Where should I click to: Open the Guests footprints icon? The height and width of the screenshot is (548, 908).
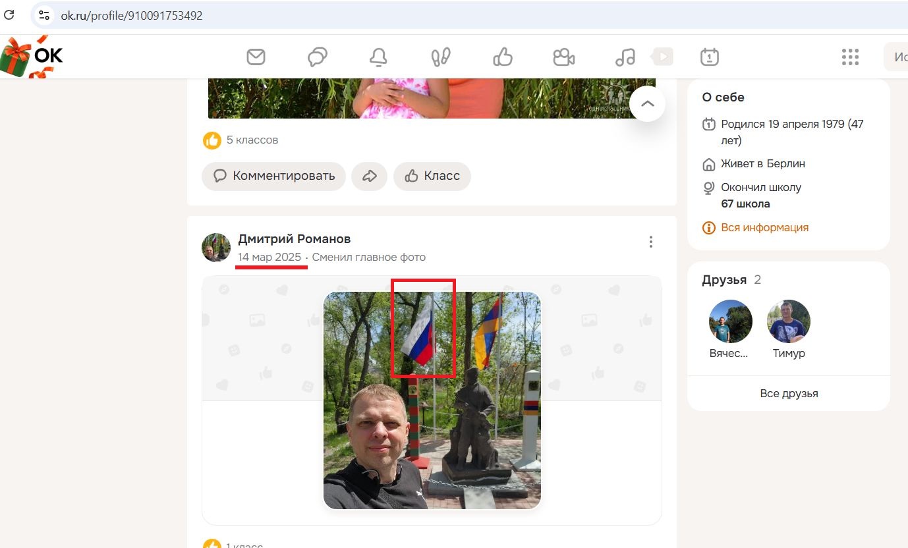440,57
